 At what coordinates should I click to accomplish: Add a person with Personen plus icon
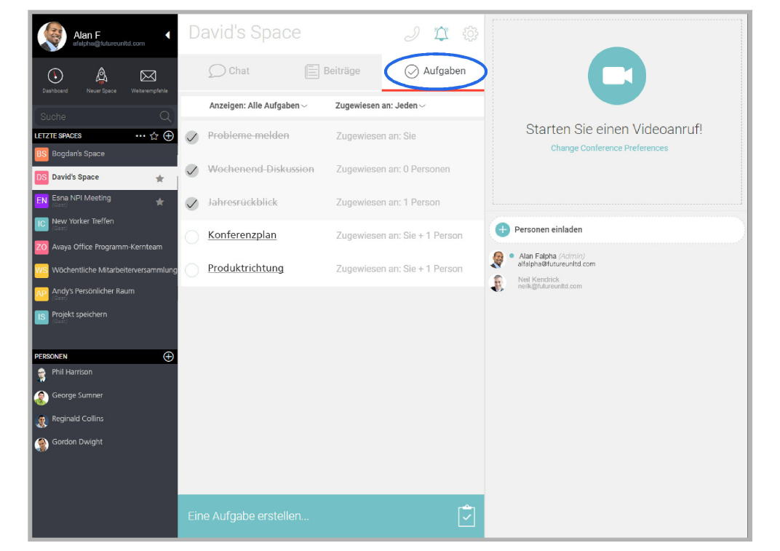pyautogui.click(x=168, y=357)
